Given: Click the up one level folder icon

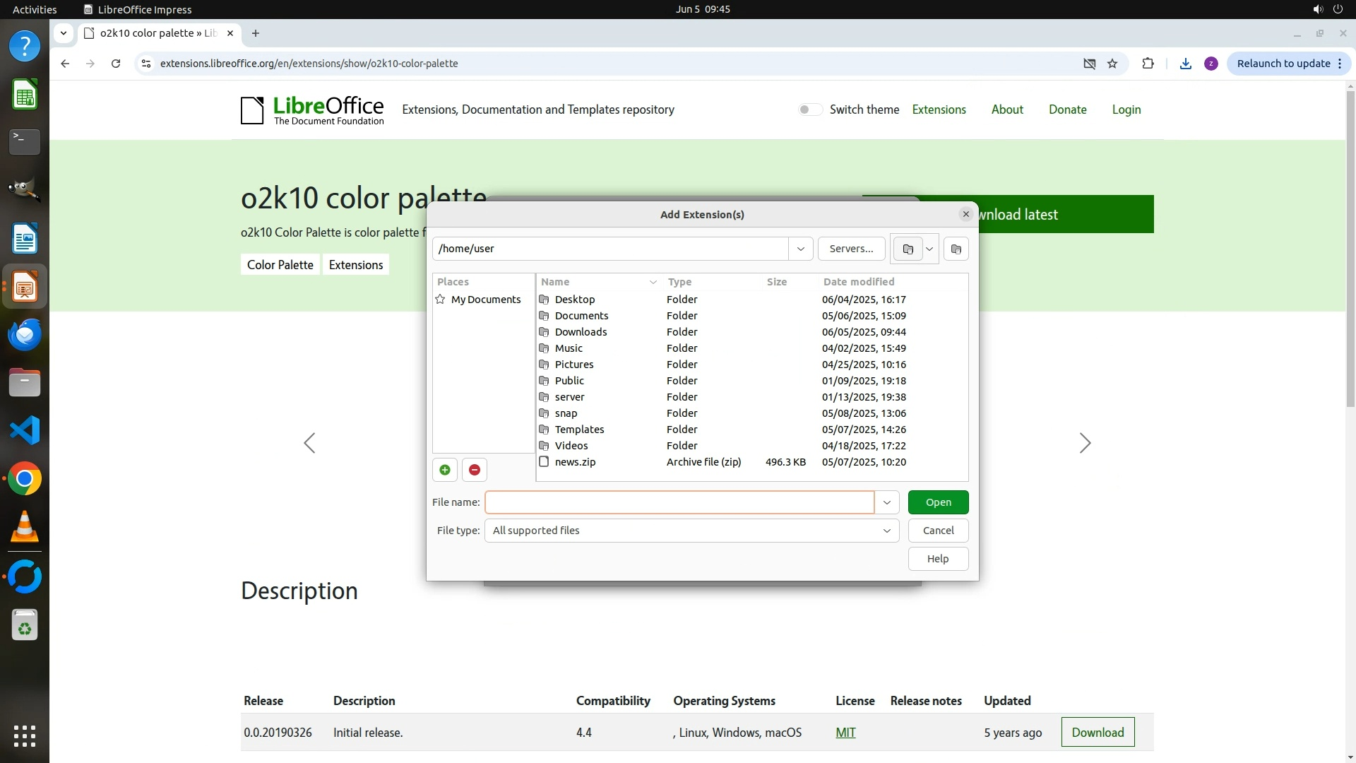Looking at the screenshot, I should tap(908, 249).
